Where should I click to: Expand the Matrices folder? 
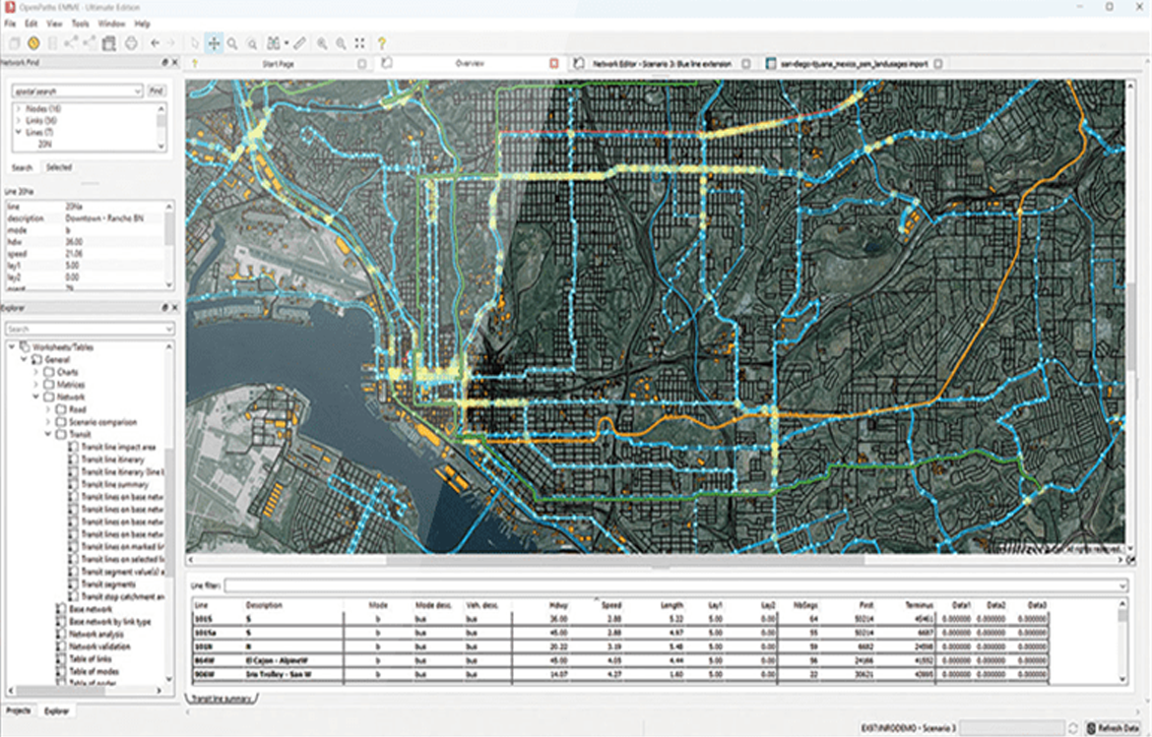pos(36,385)
